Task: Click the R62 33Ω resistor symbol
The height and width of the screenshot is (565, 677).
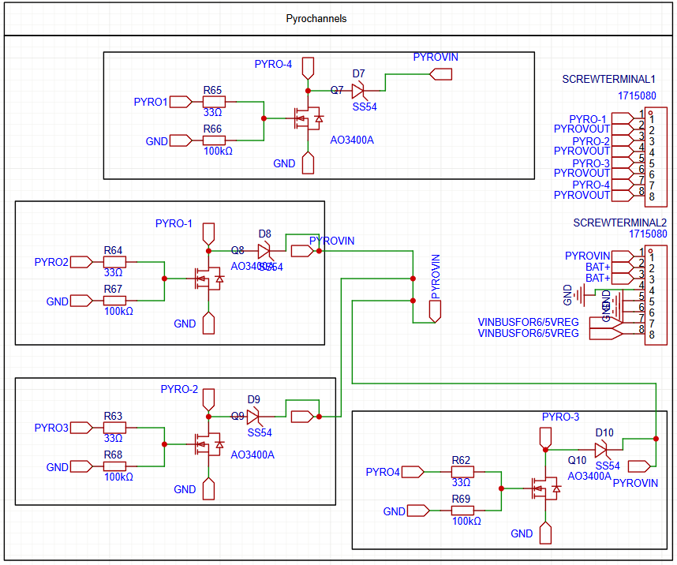Action: pos(462,472)
